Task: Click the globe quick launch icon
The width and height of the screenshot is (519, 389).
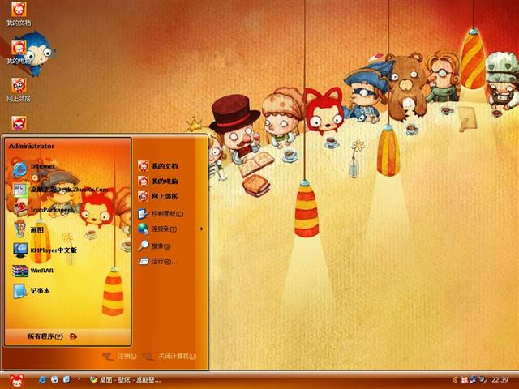Action: point(54,380)
